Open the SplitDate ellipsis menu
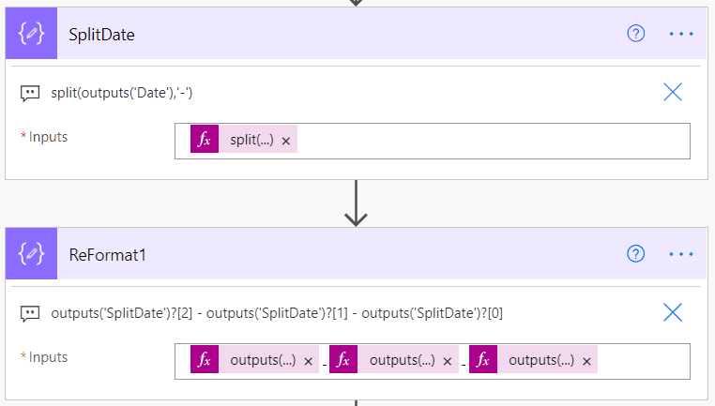The height and width of the screenshot is (406, 715). (680, 33)
